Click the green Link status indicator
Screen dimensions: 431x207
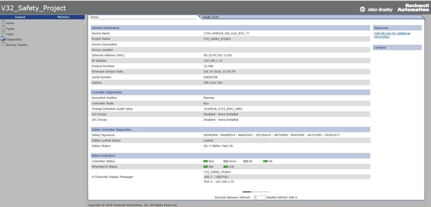tap(226, 166)
